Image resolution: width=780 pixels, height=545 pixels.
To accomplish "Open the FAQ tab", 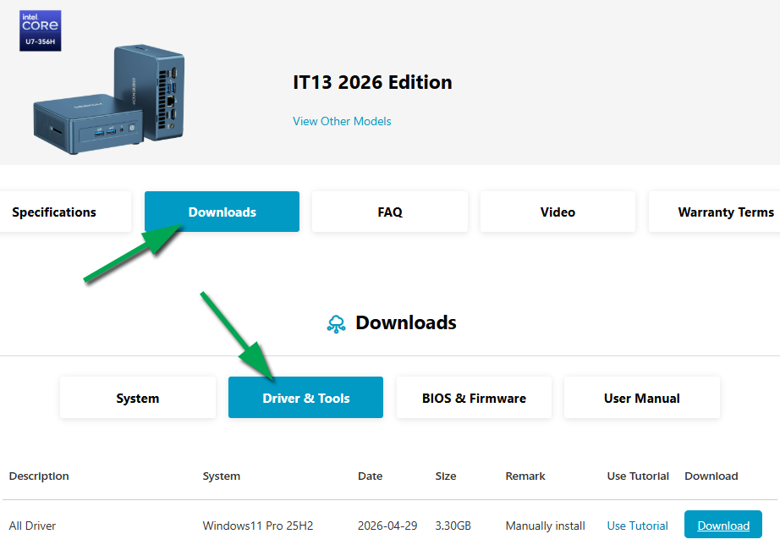I will click(389, 212).
